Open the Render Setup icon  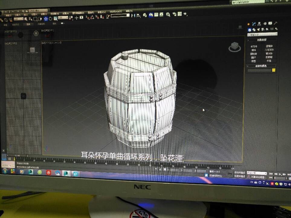(x=174, y=14)
